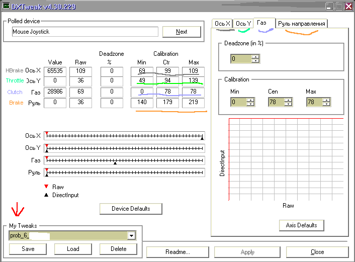Select the Газ axis tab
The image size is (355, 262).
(x=264, y=23)
